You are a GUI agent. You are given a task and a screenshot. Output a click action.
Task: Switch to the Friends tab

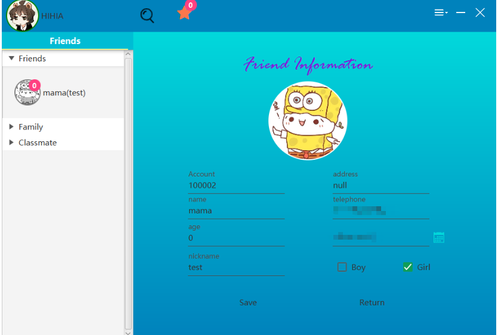(65, 41)
